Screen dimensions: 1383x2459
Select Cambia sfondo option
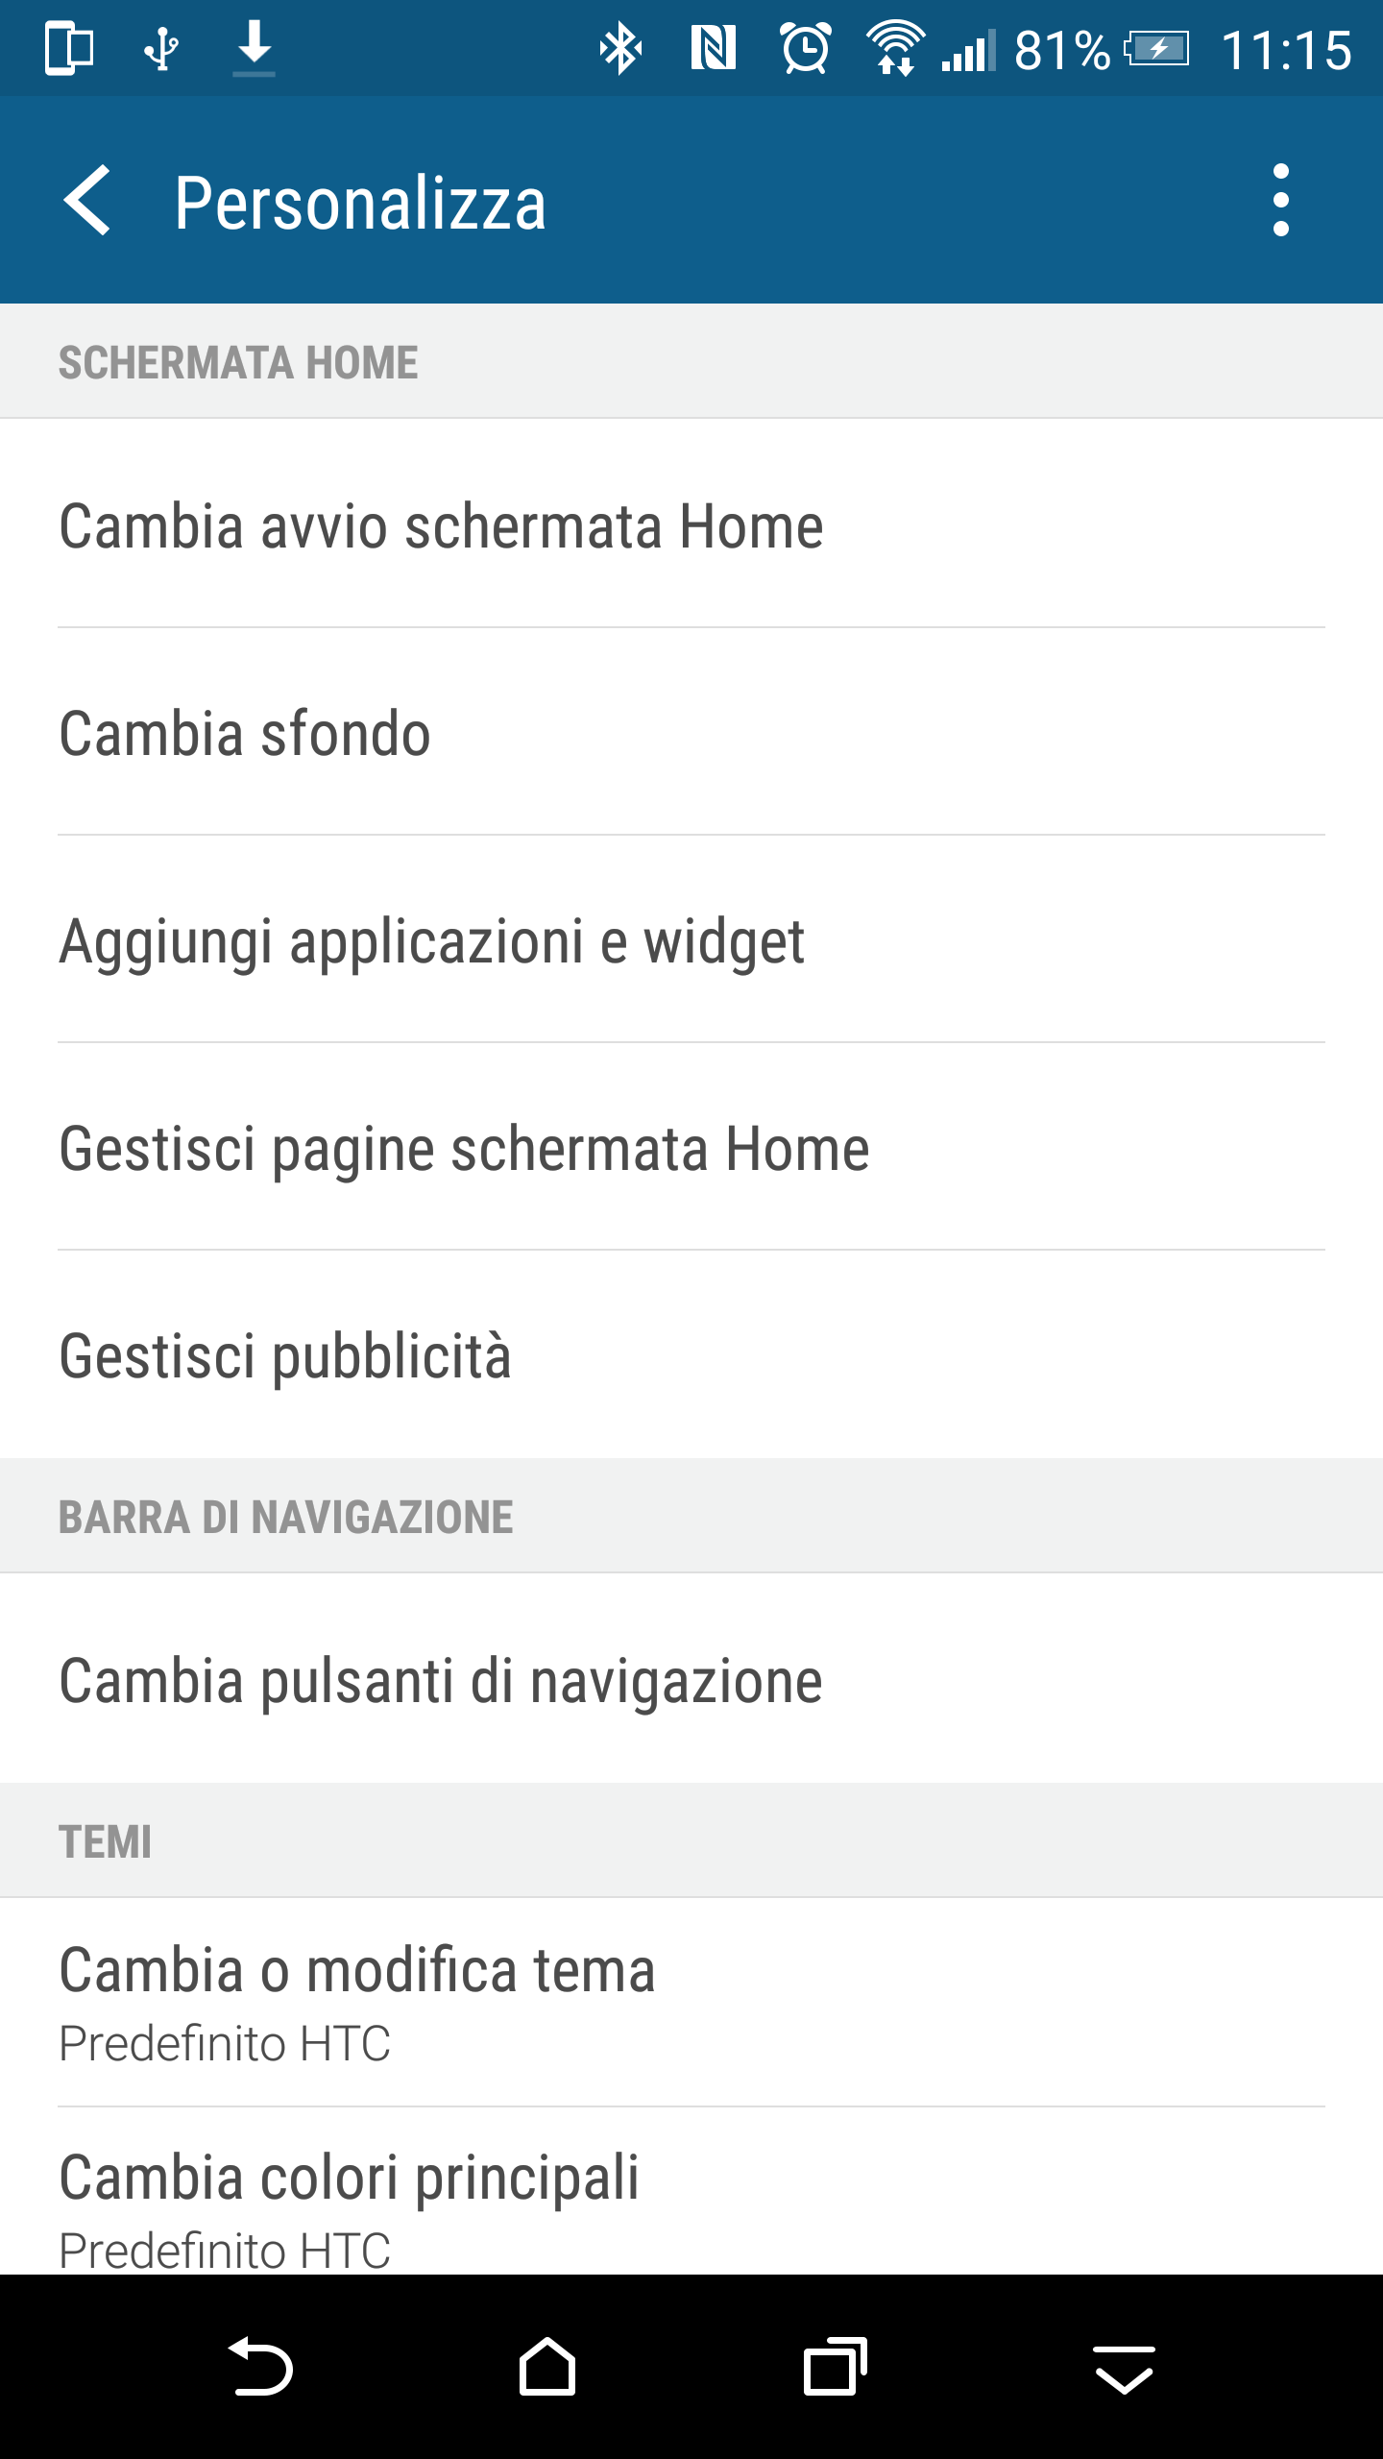pos(691,733)
